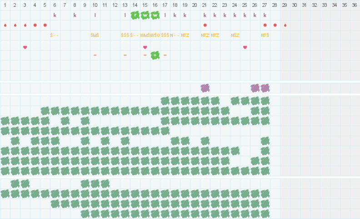
Task: Click the blood drop icon on day 29
Action: tap(285, 25)
